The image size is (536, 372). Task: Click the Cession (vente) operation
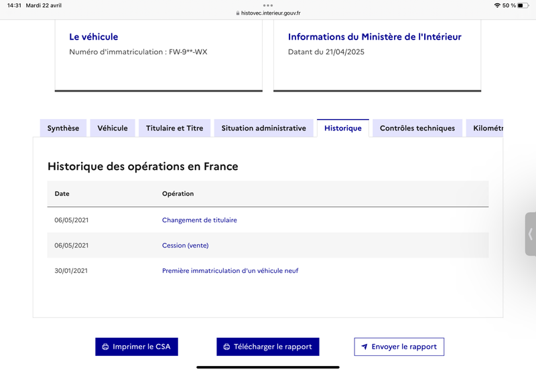[x=185, y=246]
